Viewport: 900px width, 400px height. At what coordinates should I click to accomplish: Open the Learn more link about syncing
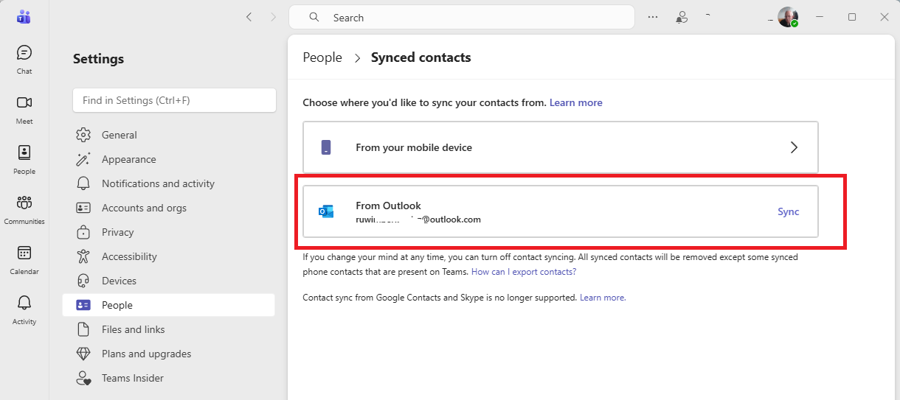(x=575, y=102)
